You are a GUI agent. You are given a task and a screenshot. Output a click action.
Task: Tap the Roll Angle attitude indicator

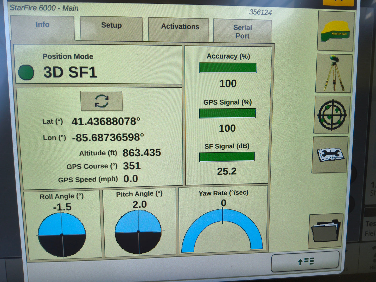(62, 234)
